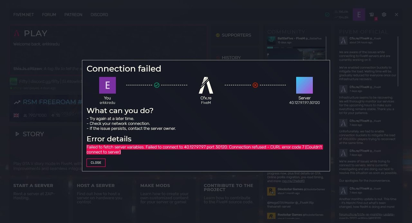Open the changelog icon with red badge
Viewport: 412px width, 223px height.
coord(372,15)
